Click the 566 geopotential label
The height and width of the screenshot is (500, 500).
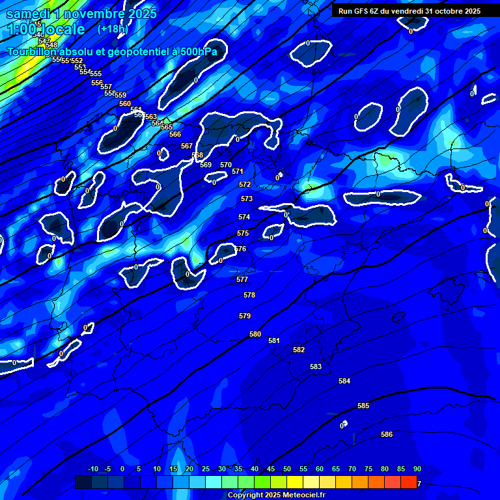coord(175,134)
